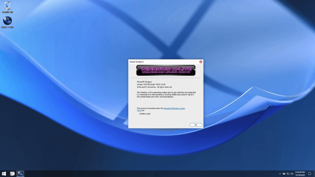Open the Windows Start menu
The image size is (315, 177).
pyautogui.click(x=4, y=174)
